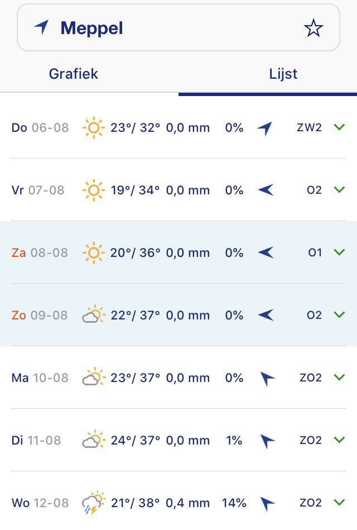Toggle the favorite star for Meppel
The image size is (357, 530).
313,28
